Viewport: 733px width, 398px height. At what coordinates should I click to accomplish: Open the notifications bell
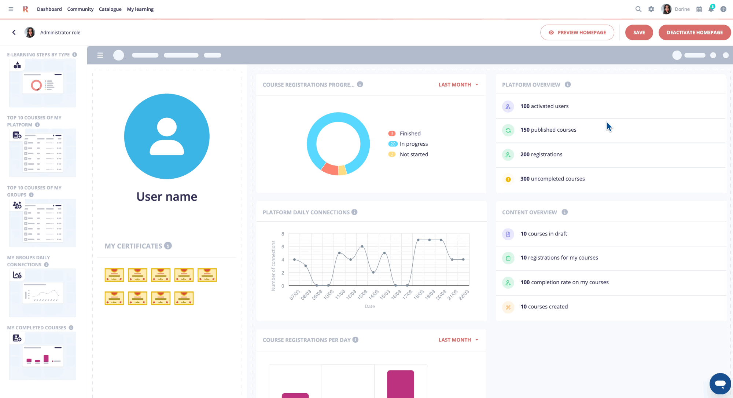coord(711,9)
